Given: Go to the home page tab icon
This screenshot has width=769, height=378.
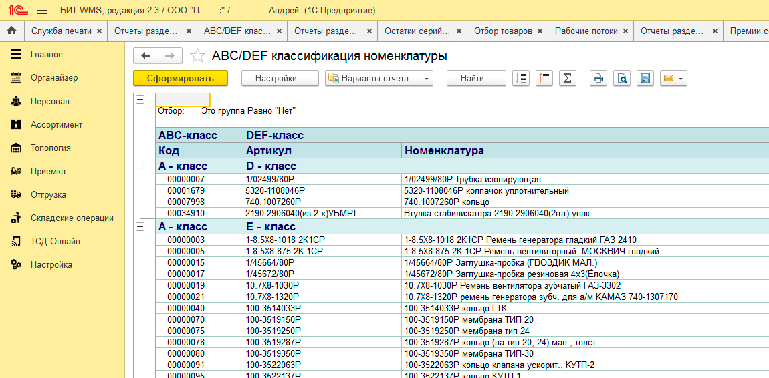Looking at the screenshot, I should [12, 31].
